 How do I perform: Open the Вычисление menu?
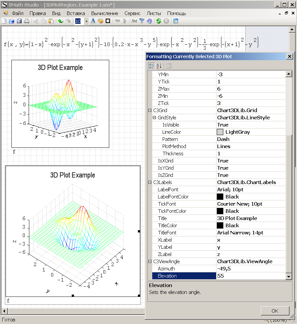point(105,13)
